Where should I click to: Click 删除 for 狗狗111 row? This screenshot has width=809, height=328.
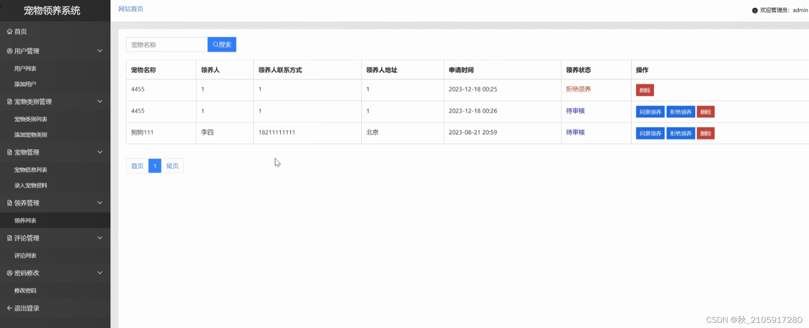tap(705, 133)
